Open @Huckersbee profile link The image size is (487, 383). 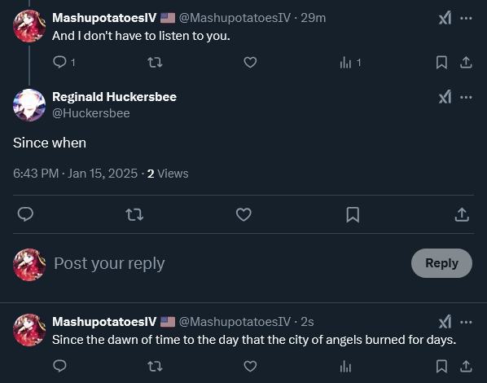click(91, 113)
